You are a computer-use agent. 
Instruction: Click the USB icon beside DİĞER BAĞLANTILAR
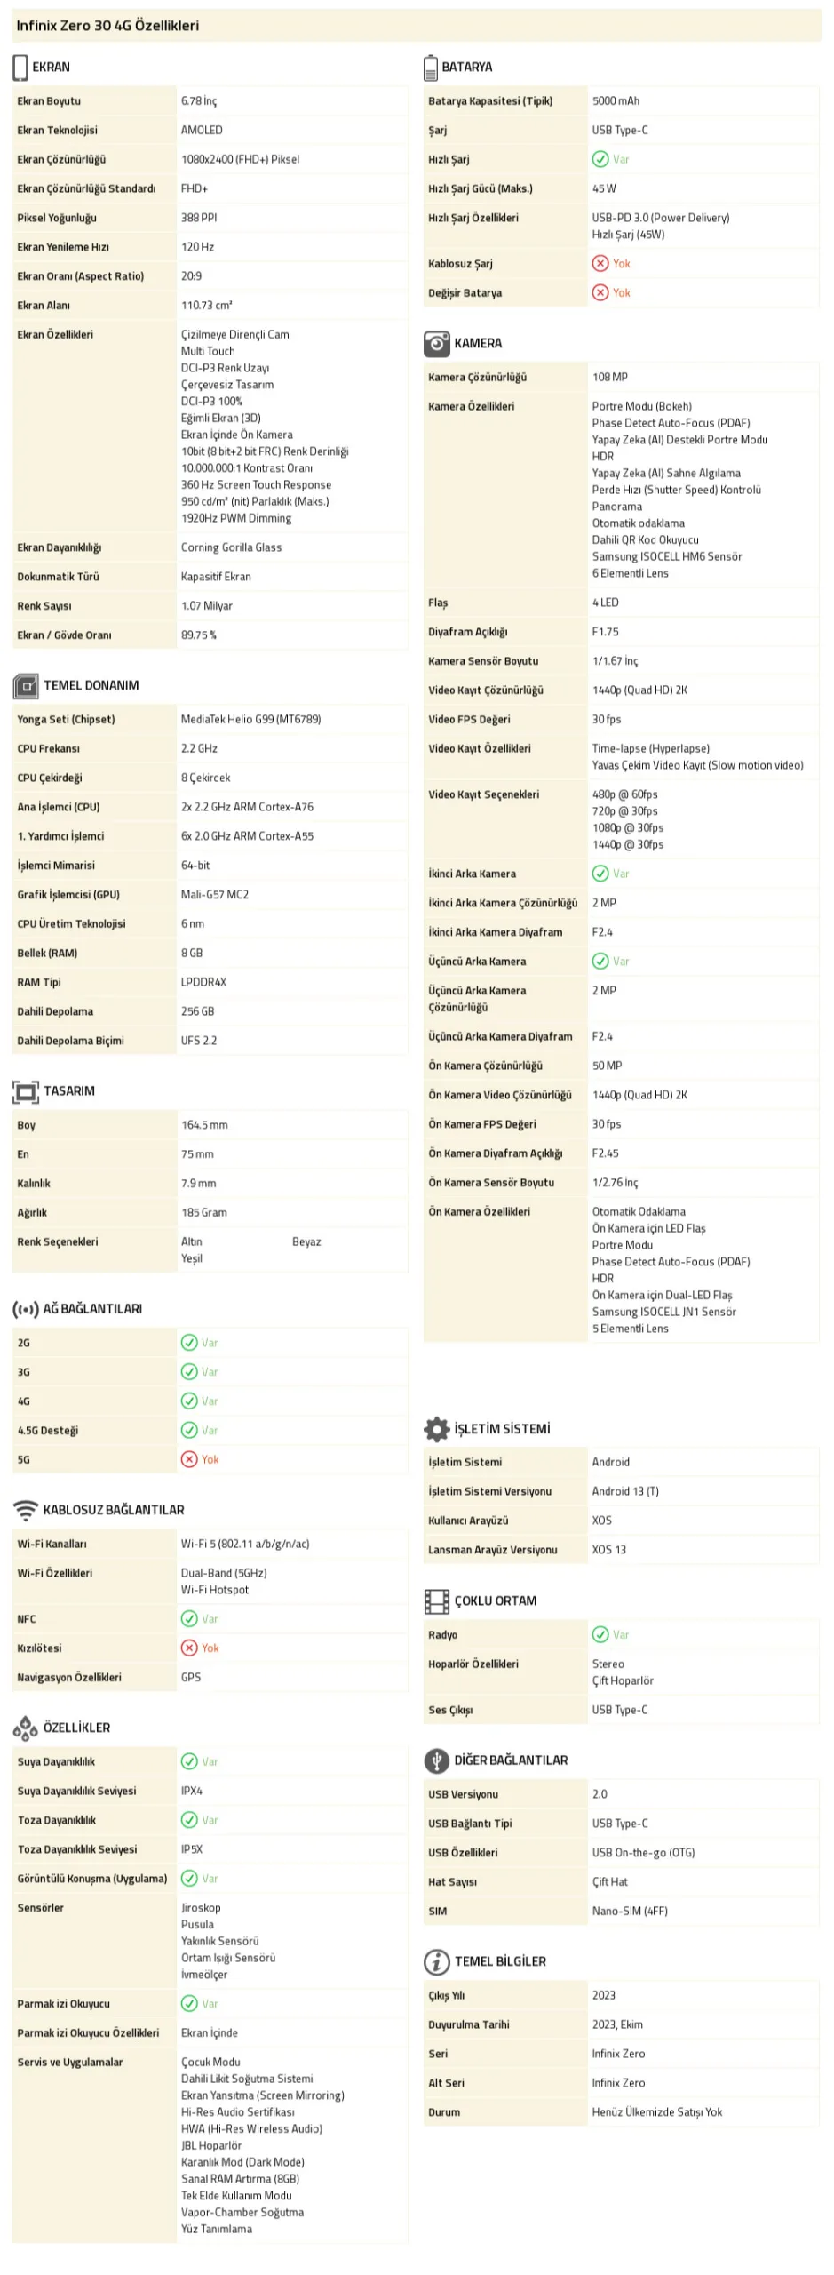click(x=436, y=1760)
